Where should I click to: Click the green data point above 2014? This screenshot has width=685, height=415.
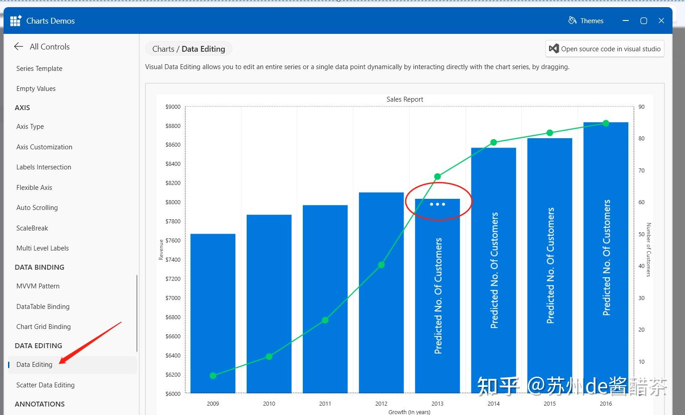(x=494, y=142)
